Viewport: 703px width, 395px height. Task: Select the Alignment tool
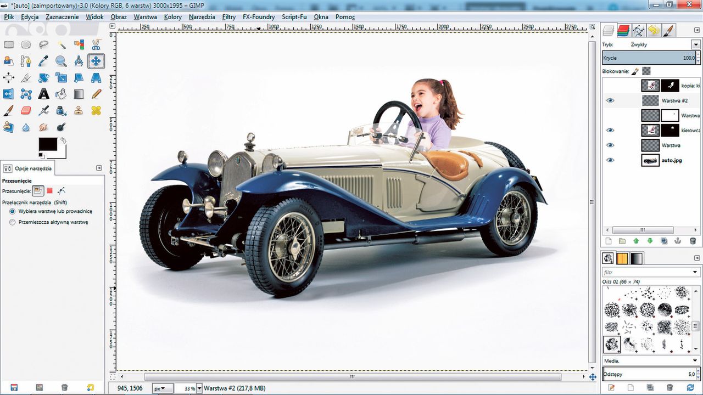(9, 77)
